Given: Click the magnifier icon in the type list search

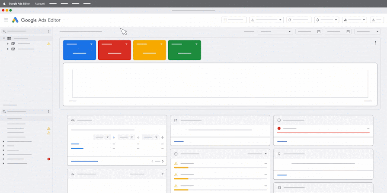Looking at the screenshot, I should click(x=4, y=112).
